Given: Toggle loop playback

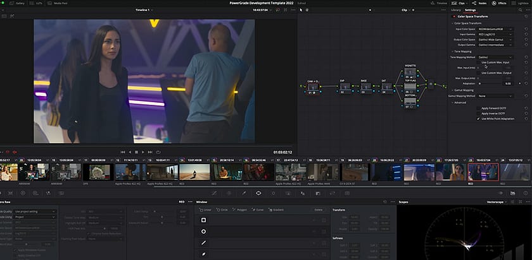Looking at the screenshot, I should tap(158, 152).
